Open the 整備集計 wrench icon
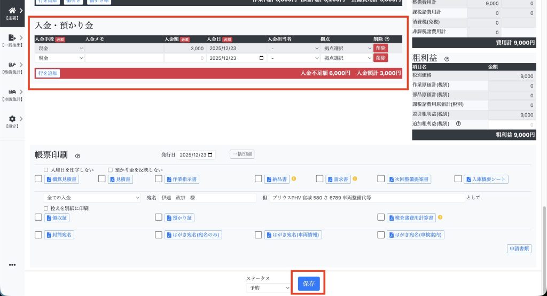547x296 pixels. coord(12,65)
